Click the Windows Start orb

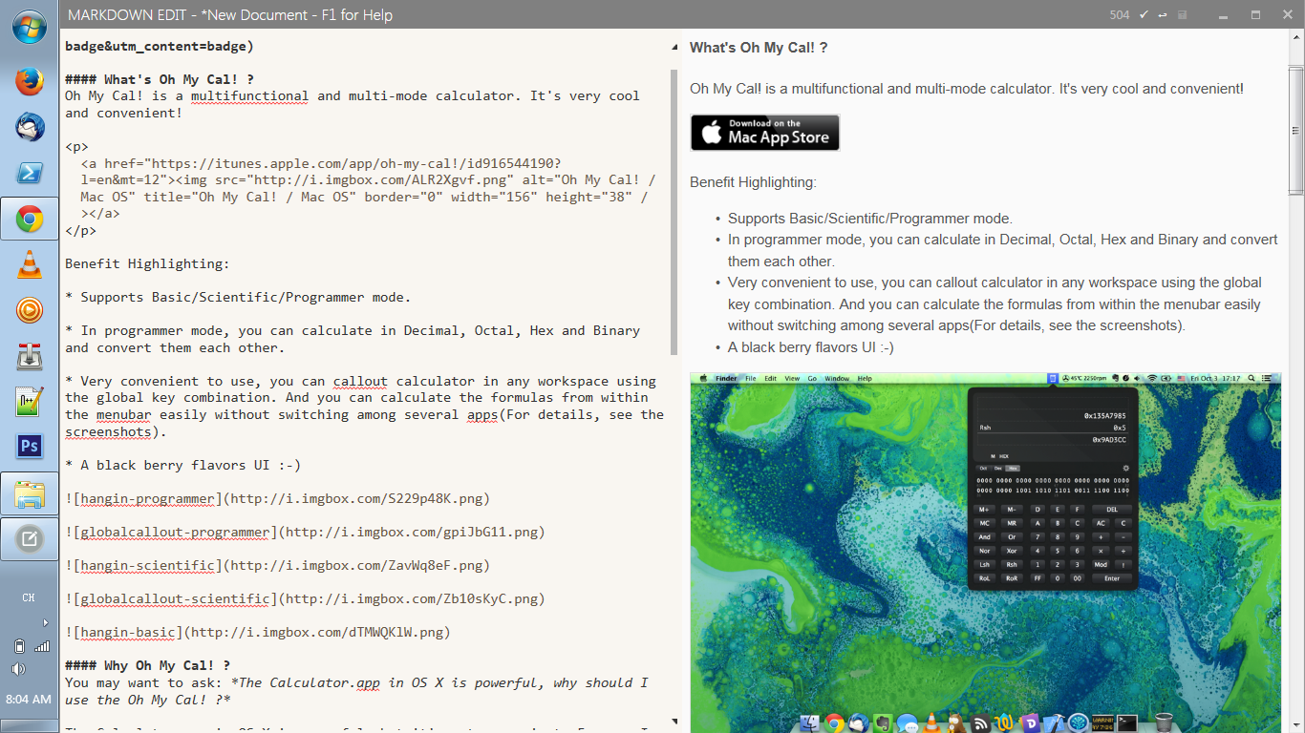pos(29,27)
